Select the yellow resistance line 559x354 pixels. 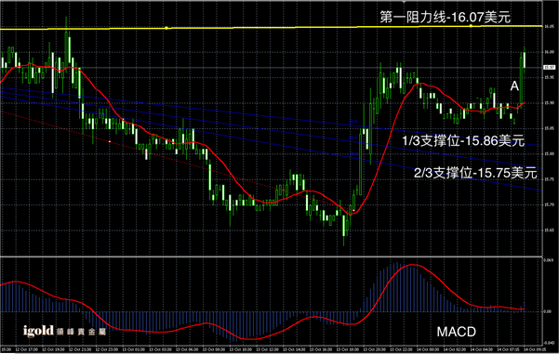pyautogui.click(x=271, y=28)
